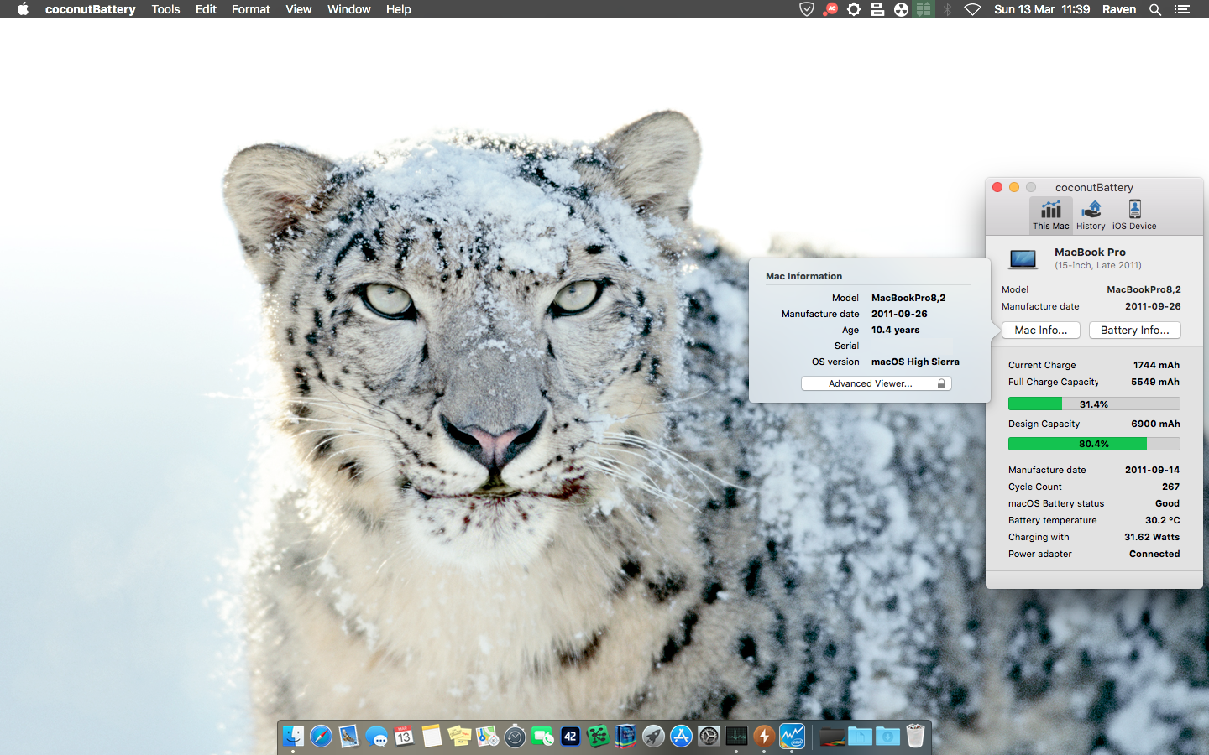Launch Safari from the Dock

pos(321,737)
